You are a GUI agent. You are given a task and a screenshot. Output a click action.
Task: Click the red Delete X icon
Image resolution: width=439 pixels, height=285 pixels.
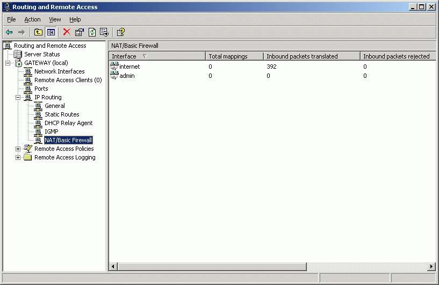[67, 32]
